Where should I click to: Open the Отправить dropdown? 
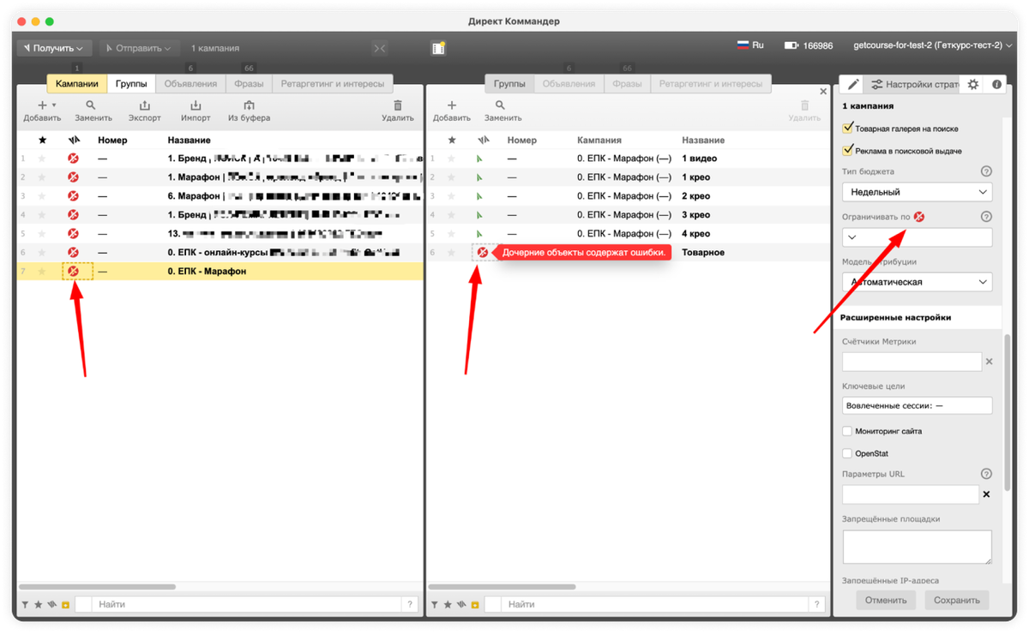(x=139, y=48)
